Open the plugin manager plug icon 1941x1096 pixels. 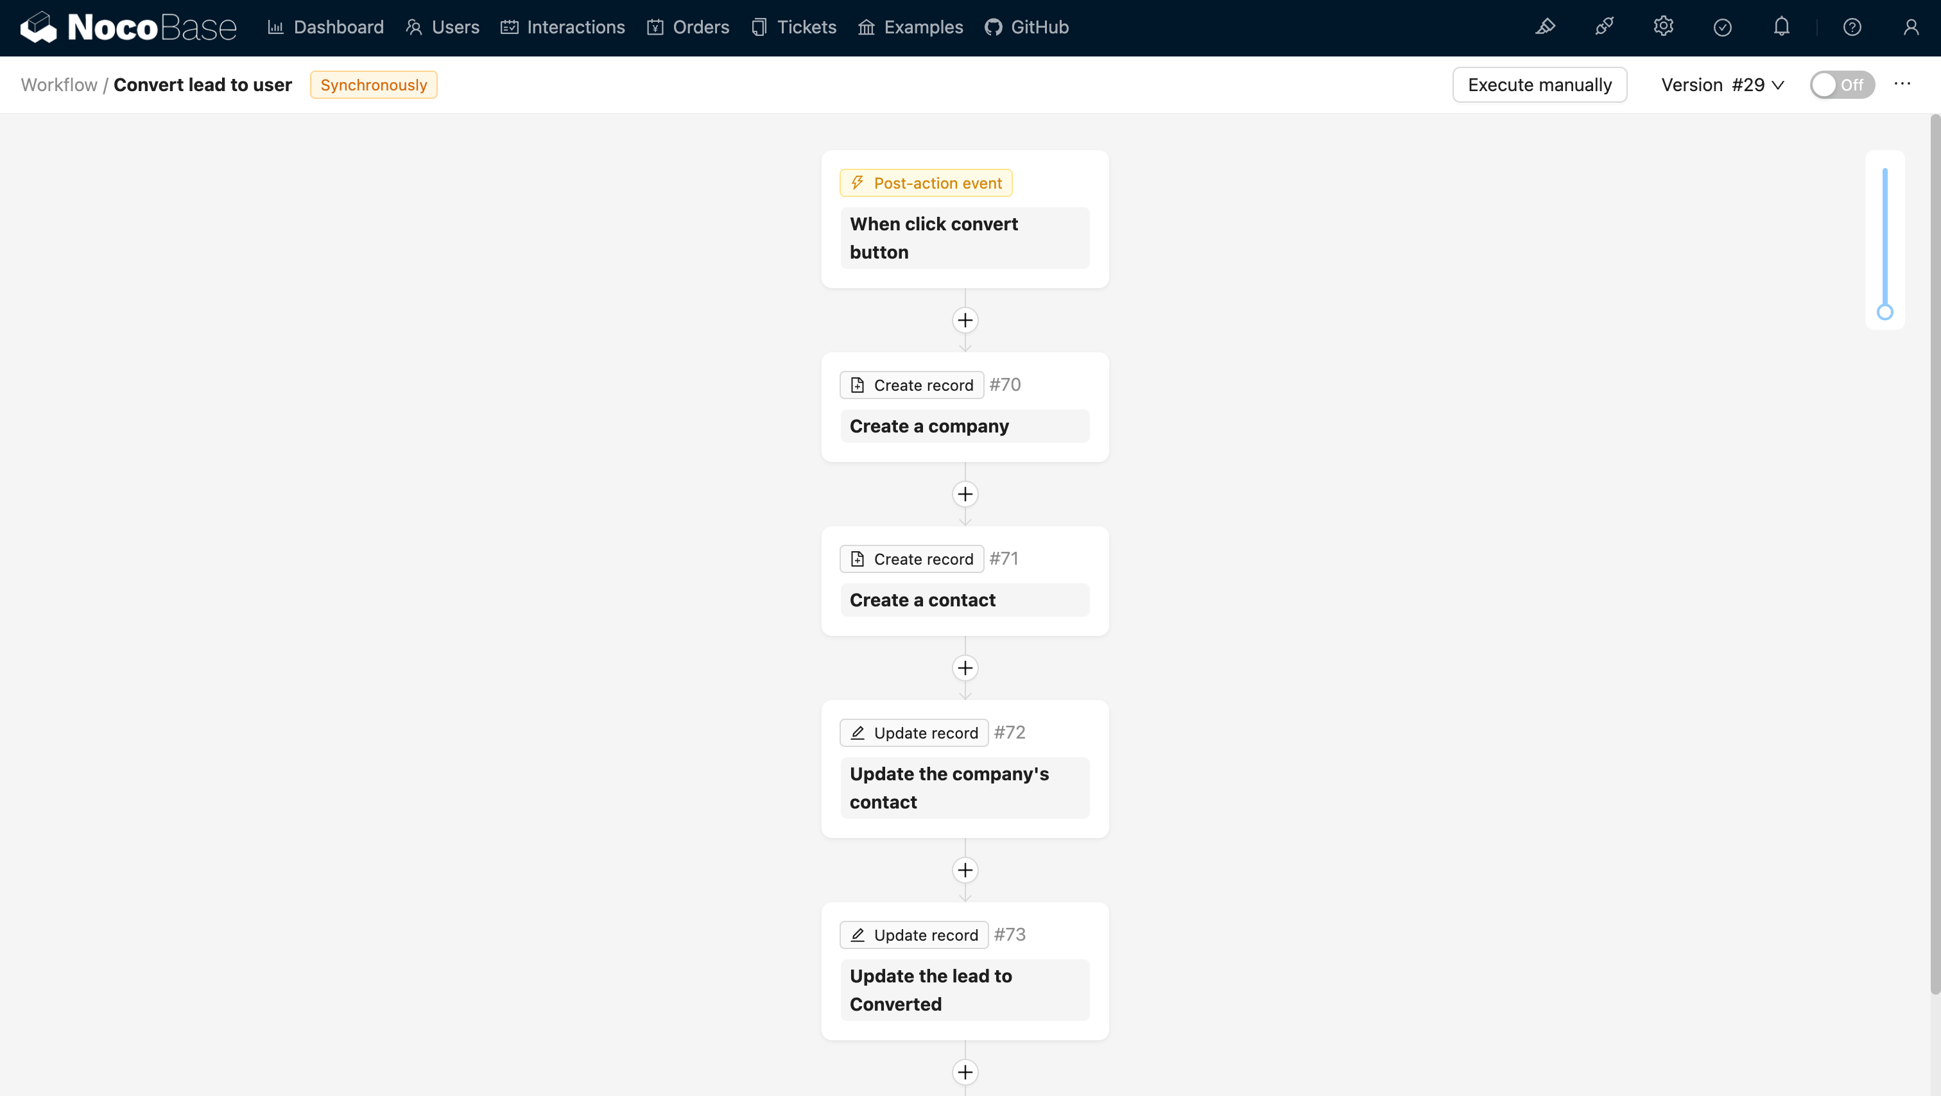[1604, 27]
